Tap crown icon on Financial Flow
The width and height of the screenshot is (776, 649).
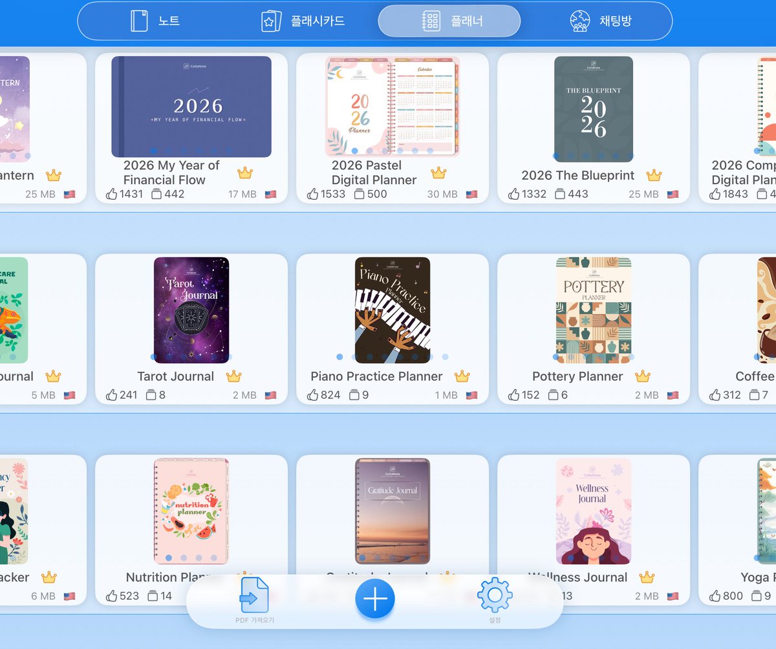tap(244, 173)
